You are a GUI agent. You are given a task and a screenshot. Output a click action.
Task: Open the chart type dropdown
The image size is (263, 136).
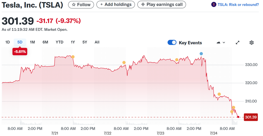click(x=221, y=43)
